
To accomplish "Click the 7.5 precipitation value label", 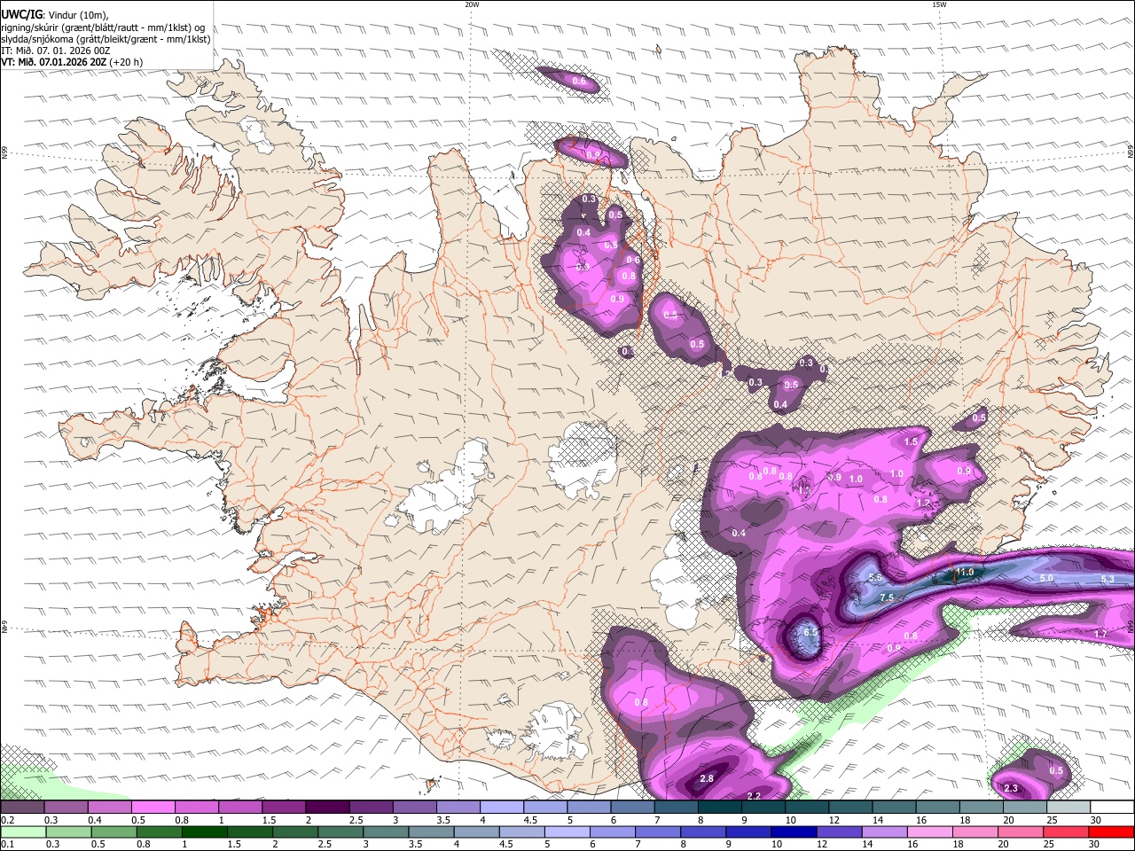I will 887,598.
